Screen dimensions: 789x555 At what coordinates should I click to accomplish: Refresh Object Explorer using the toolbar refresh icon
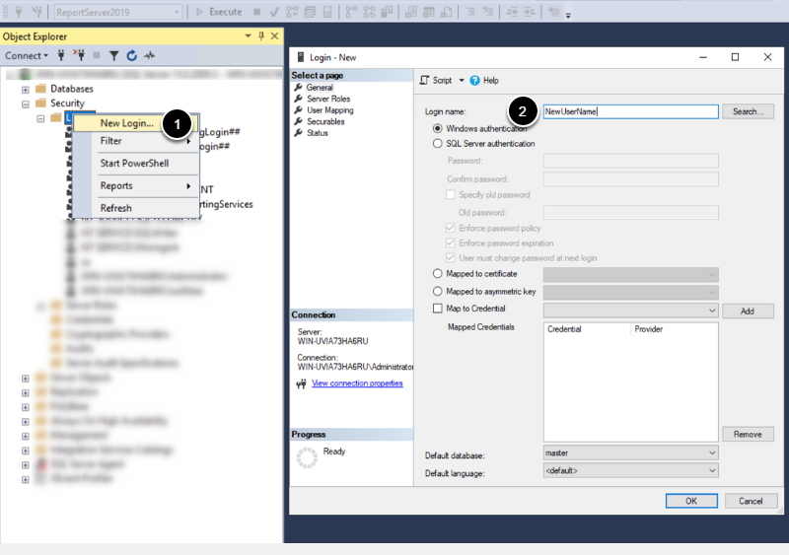(x=131, y=56)
